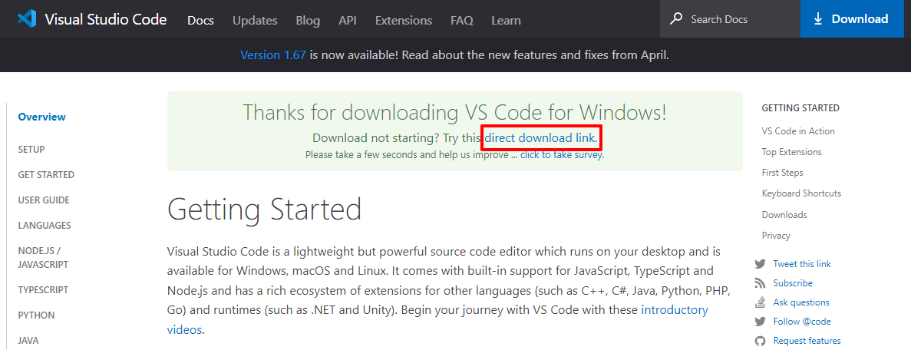Image resolution: width=911 pixels, height=350 pixels.
Task: Open the API navigation item
Action: tap(348, 21)
